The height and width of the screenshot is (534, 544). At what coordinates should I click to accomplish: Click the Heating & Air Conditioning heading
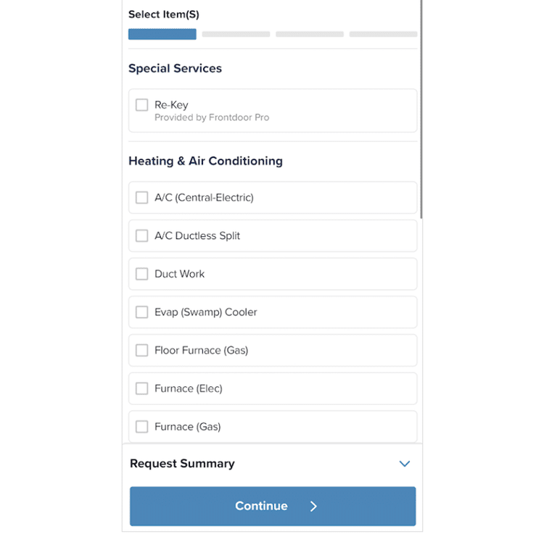tap(205, 161)
